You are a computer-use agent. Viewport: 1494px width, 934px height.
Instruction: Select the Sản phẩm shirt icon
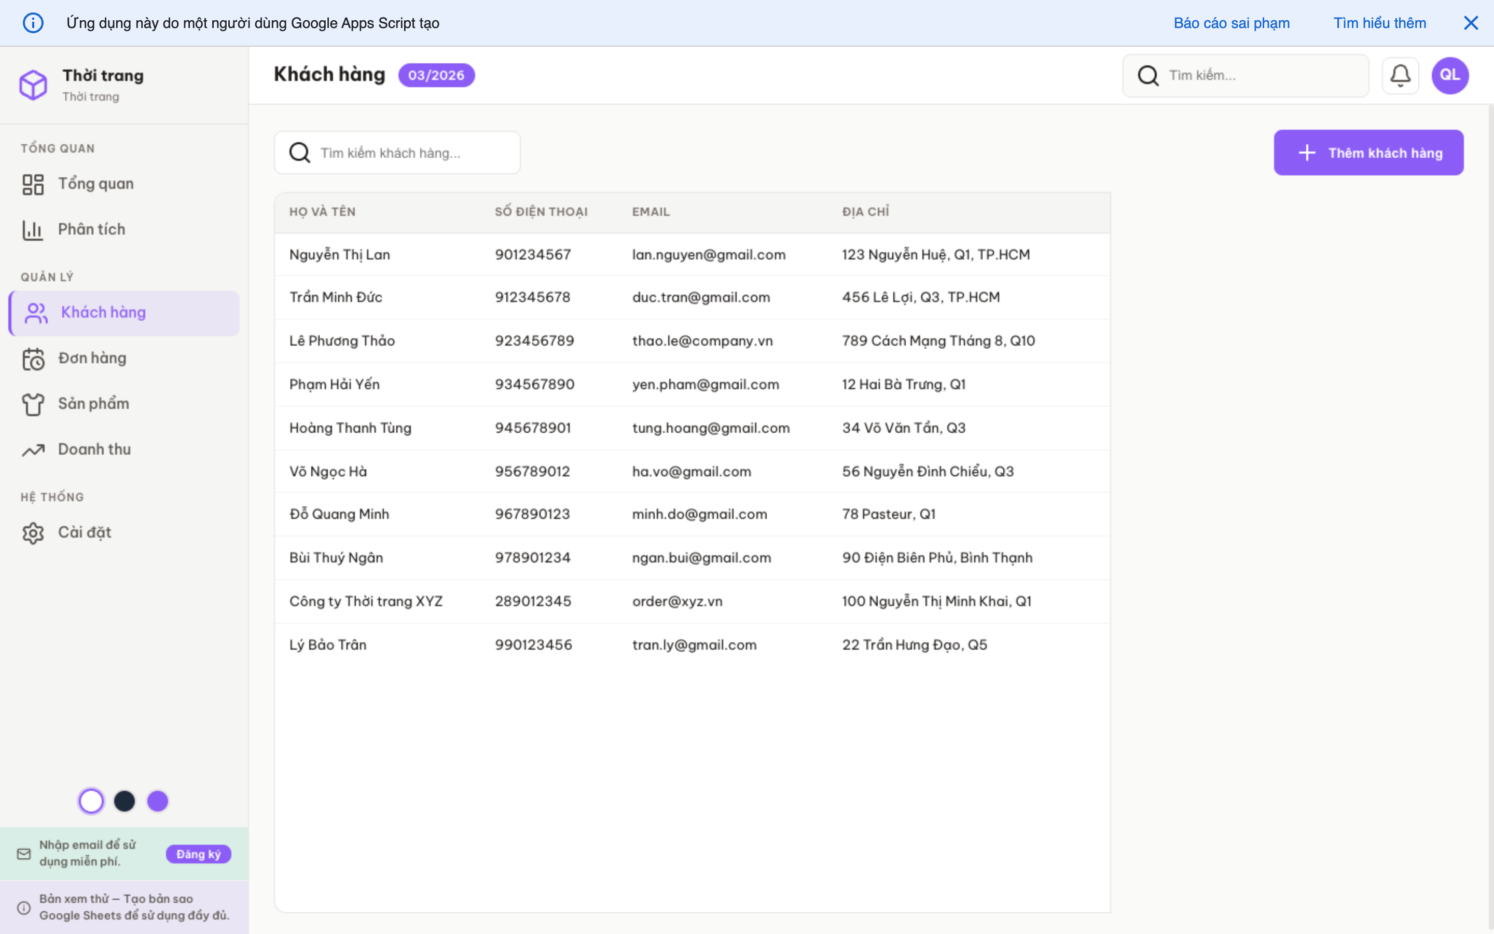click(x=33, y=404)
